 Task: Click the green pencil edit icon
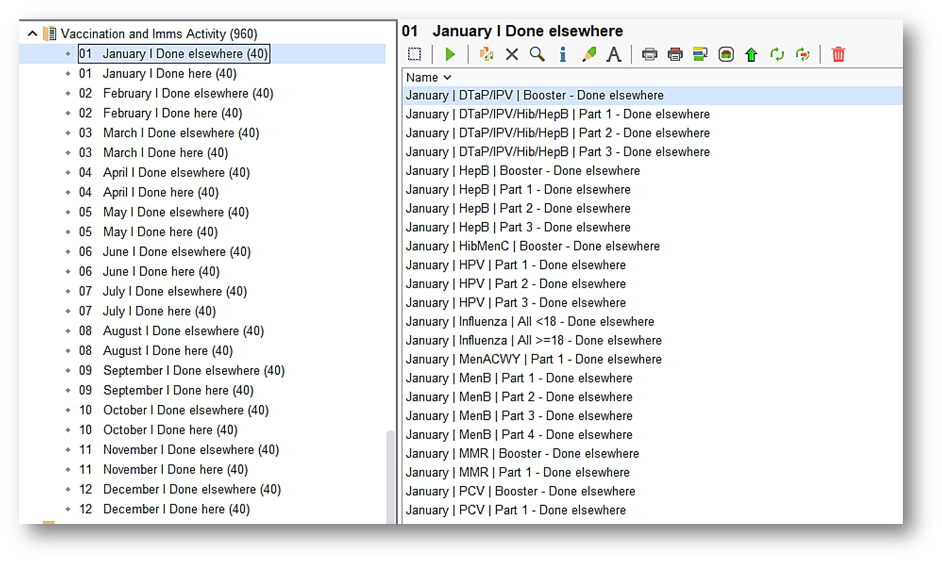589,54
